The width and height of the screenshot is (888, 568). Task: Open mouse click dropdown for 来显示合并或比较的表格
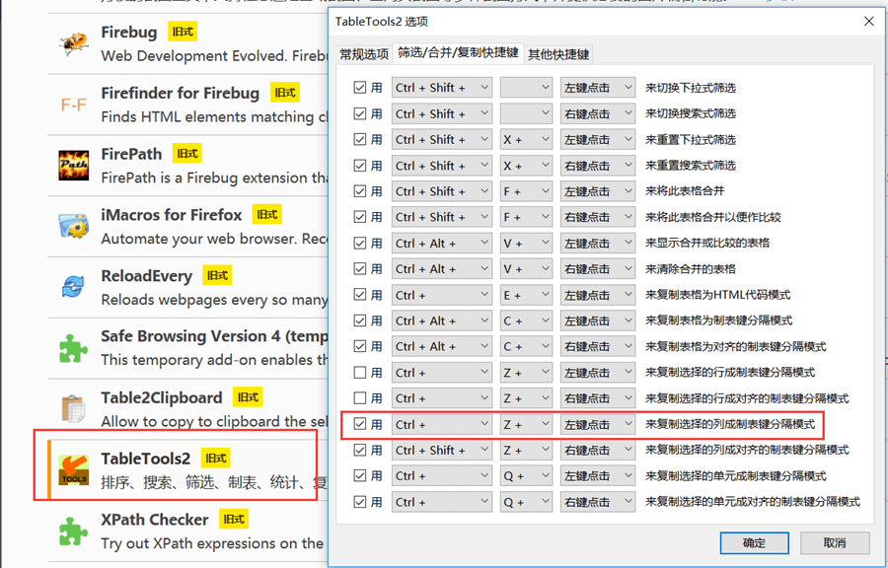(597, 243)
